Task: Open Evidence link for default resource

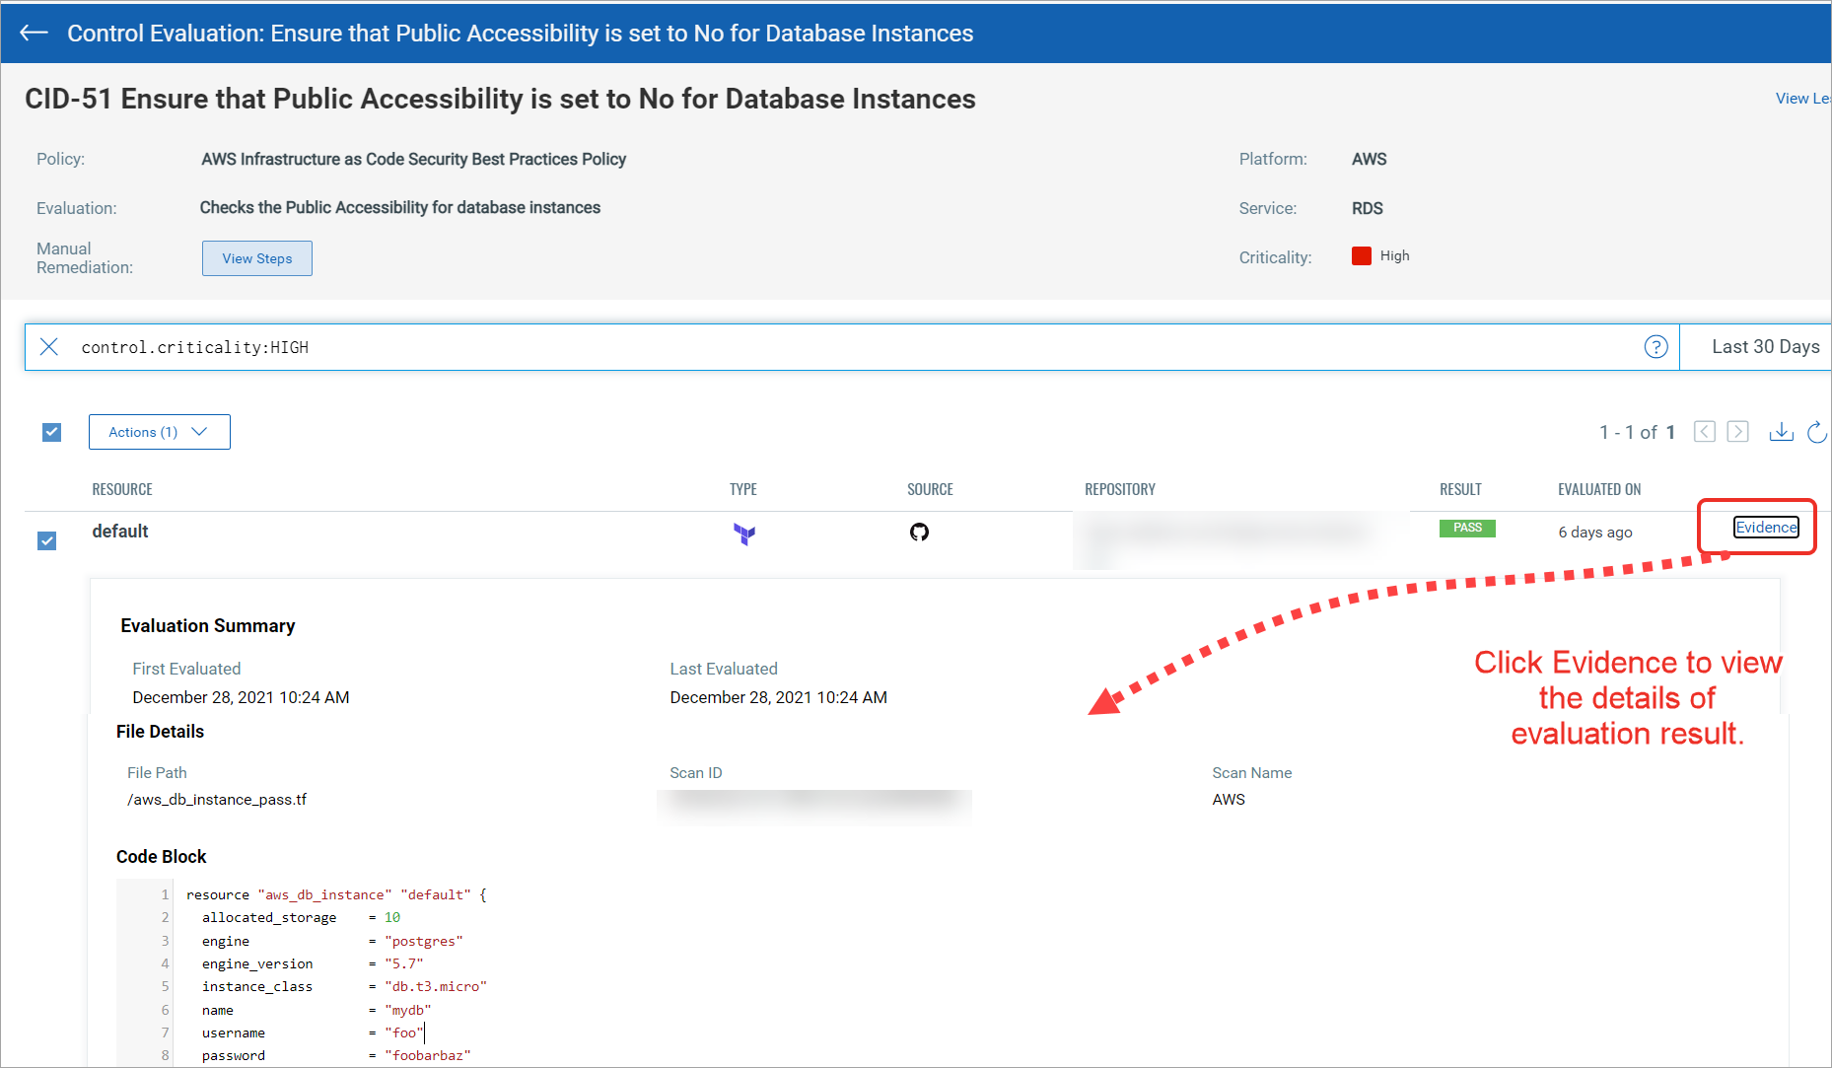Action: coord(1766,528)
